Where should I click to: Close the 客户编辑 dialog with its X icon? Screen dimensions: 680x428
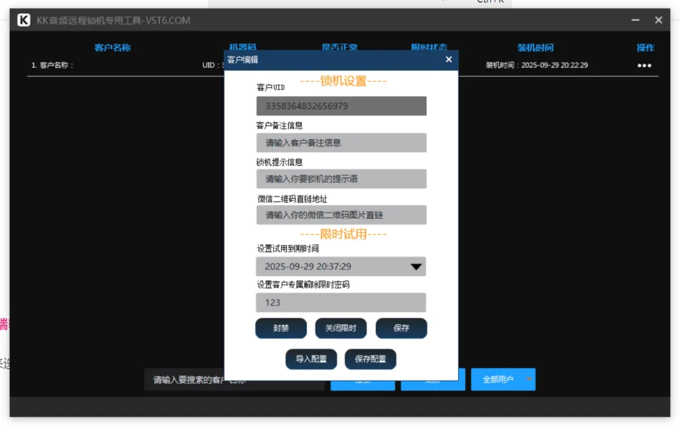click(x=448, y=59)
